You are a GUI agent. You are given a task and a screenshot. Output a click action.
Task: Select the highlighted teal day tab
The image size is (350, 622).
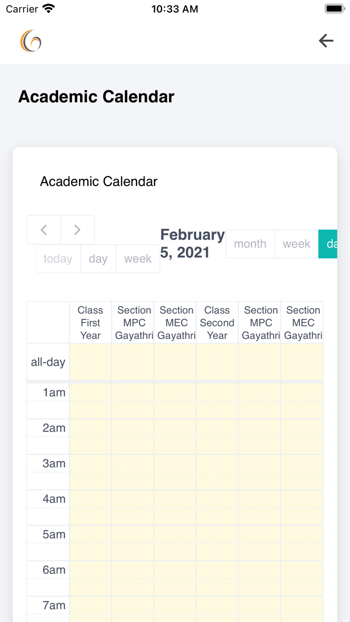[x=328, y=244]
